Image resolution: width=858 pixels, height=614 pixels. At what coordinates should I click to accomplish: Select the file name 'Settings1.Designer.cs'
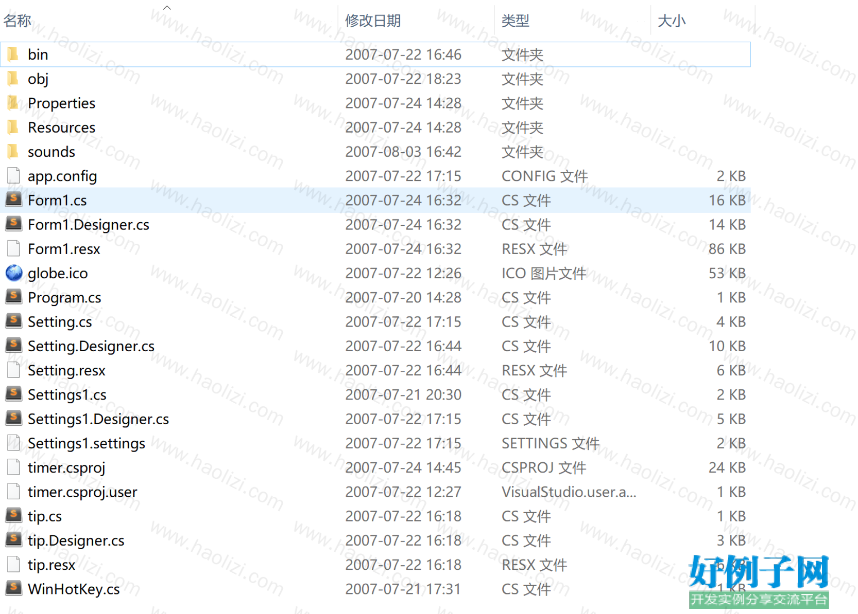(98, 420)
